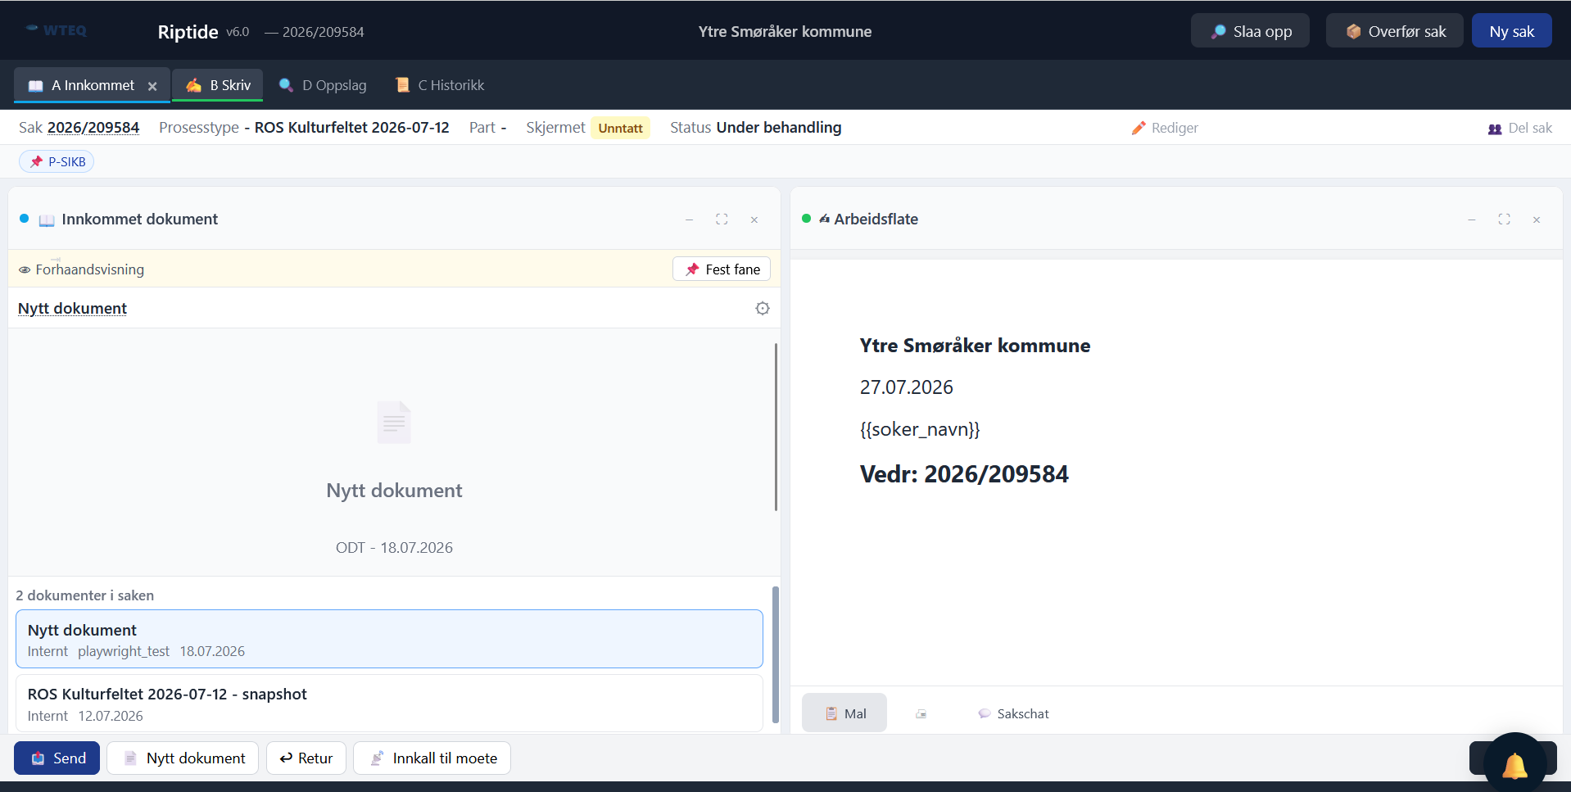The width and height of the screenshot is (1571, 792).
Task: Click the Nytt dokument button in bottom bar
Action: coord(183,758)
